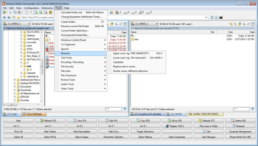Select Upper case rename option
This screenshot has width=258, height=146.
click(136, 53)
